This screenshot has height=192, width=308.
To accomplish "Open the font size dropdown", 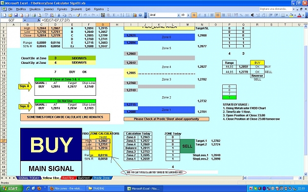I will pos(188,15).
